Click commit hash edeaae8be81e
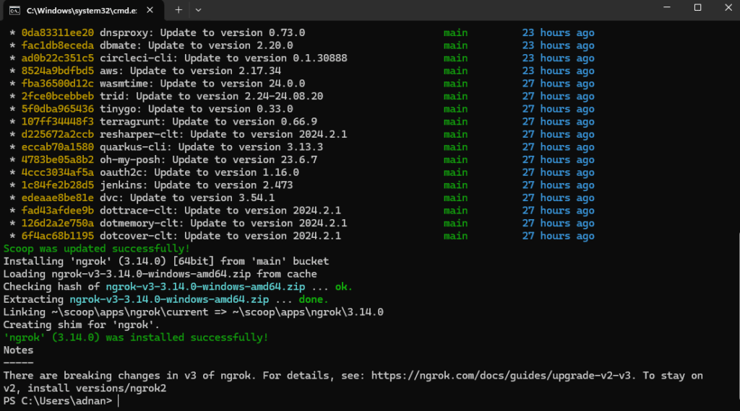Image resolution: width=740 pixels, height=411 pixels. point(58,198)
